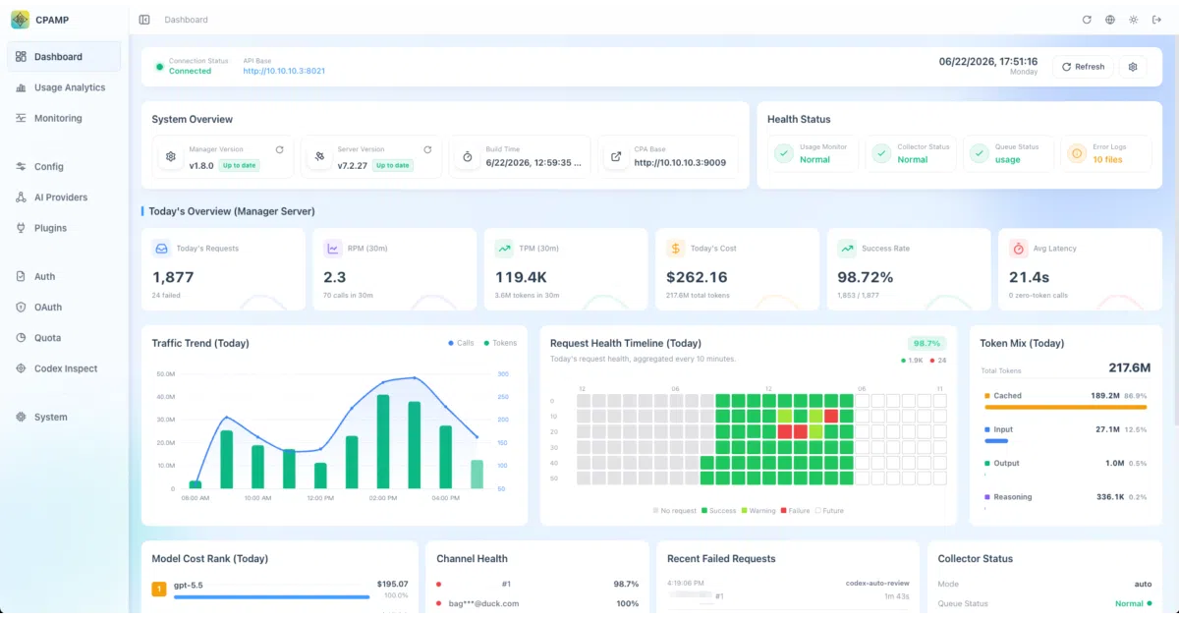Screen dimensions: 1179x619
Task: Go to OAuth settings
Action: pos(64,308)
